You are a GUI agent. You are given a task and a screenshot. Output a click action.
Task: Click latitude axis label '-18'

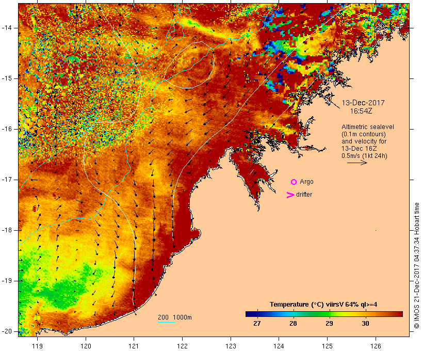click(7, 230)
